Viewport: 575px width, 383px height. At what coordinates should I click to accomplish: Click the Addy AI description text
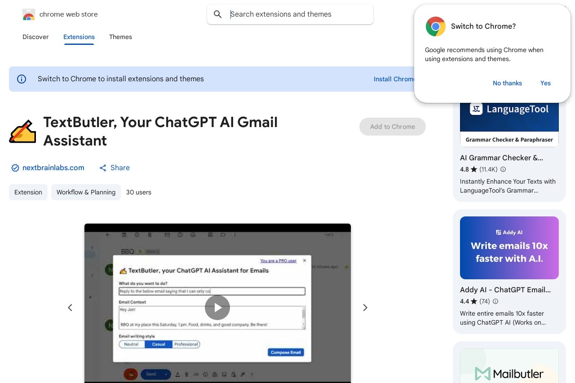pyautogui.click(x=503, y=318)
